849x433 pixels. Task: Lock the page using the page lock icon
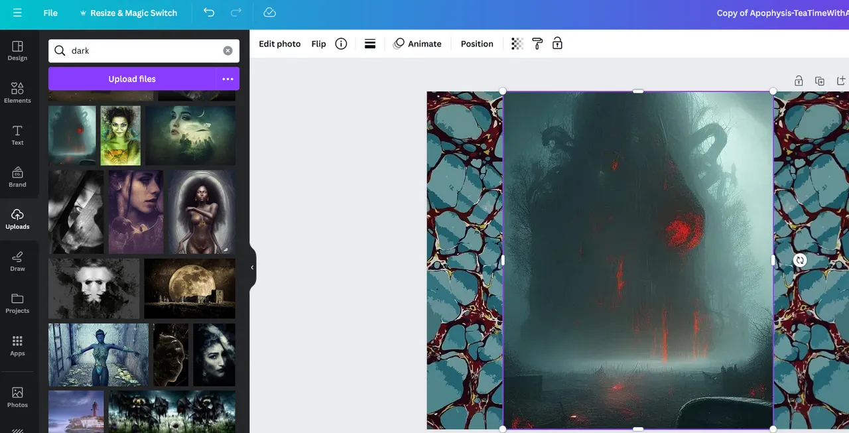click(x=799, y=81)
